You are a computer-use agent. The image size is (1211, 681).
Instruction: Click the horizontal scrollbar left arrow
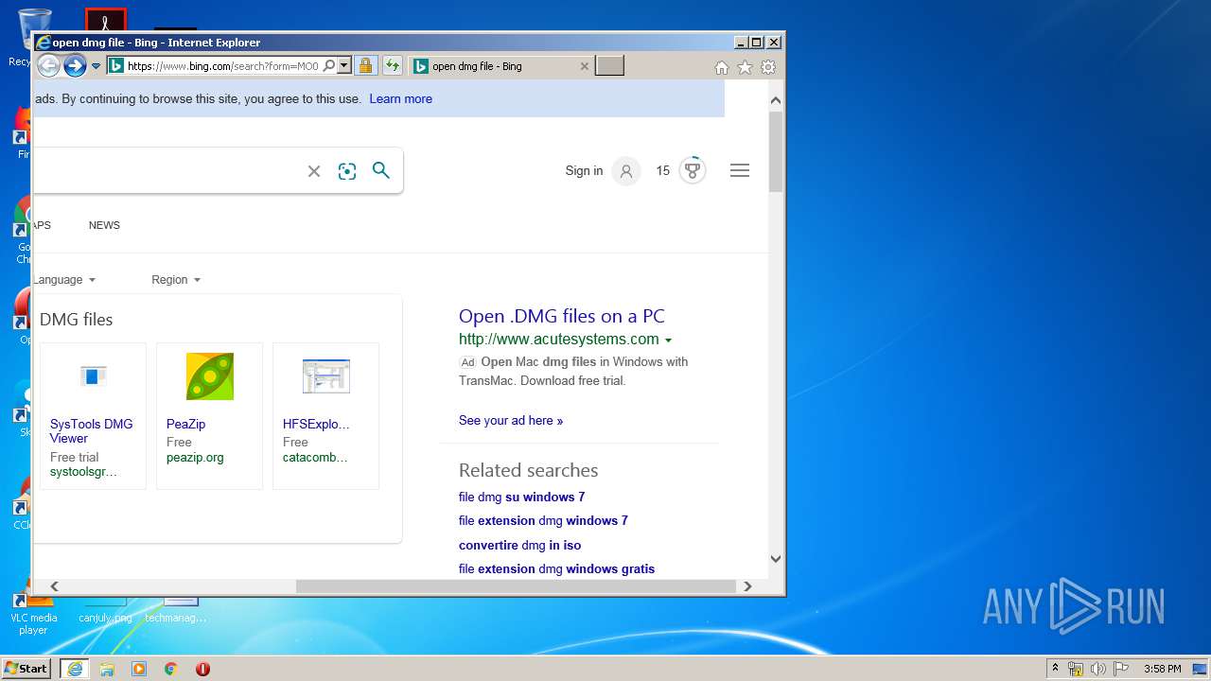pos(54,586)
